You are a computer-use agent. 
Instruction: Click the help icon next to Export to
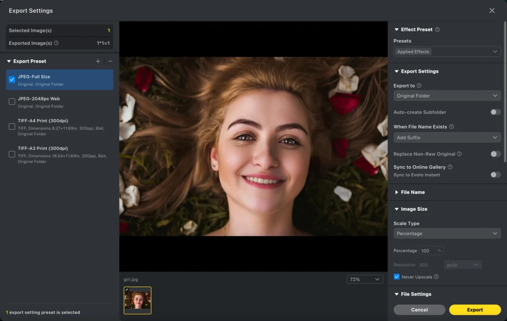point(419,85)
